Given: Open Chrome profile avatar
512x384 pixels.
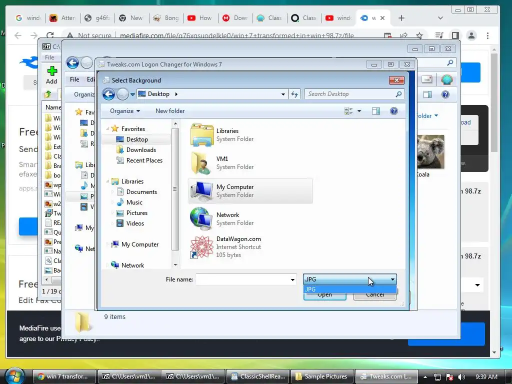Looking at the screenshot, I should pyautogui.click(x=471, y=35).
